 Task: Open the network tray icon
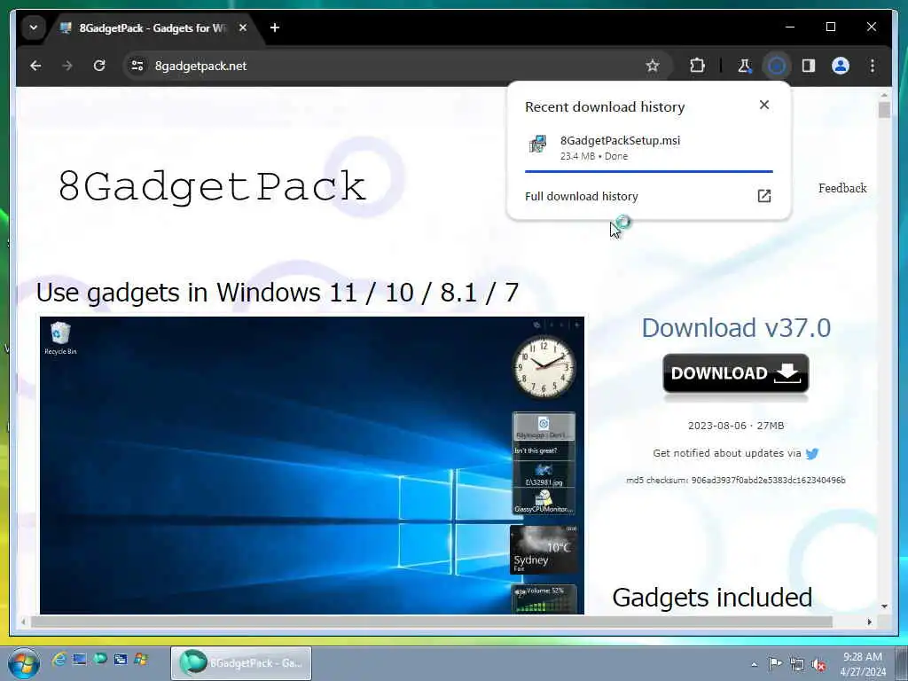click(797, 664)
